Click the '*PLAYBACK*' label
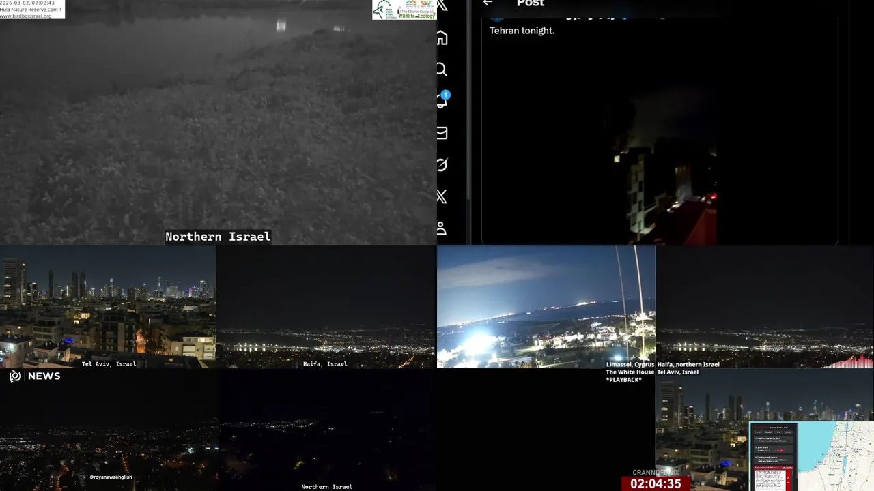This screenshot has height=491, width=874. [x=624, y=380]
